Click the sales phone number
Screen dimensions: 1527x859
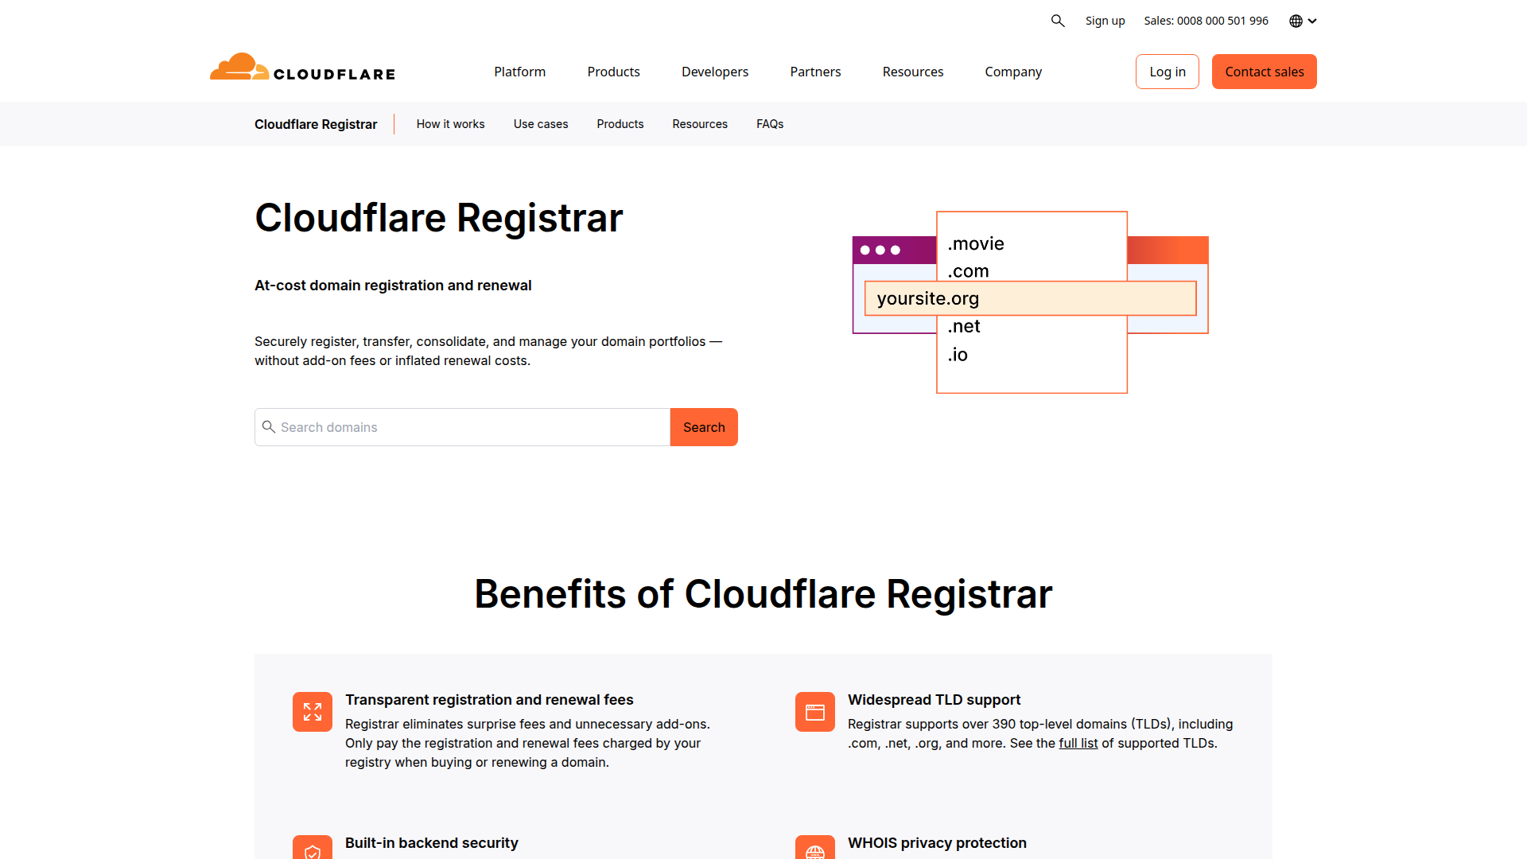pos(1206,21)
